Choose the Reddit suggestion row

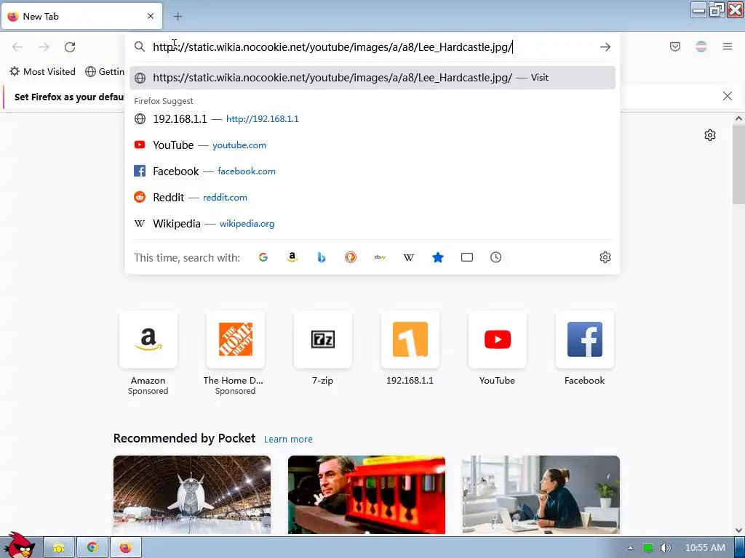(372, 198)
